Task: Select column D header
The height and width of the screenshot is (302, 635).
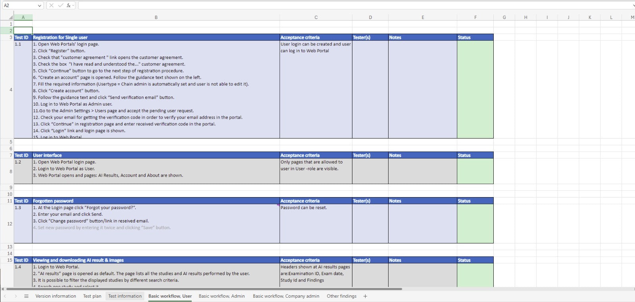Action: 370,17
